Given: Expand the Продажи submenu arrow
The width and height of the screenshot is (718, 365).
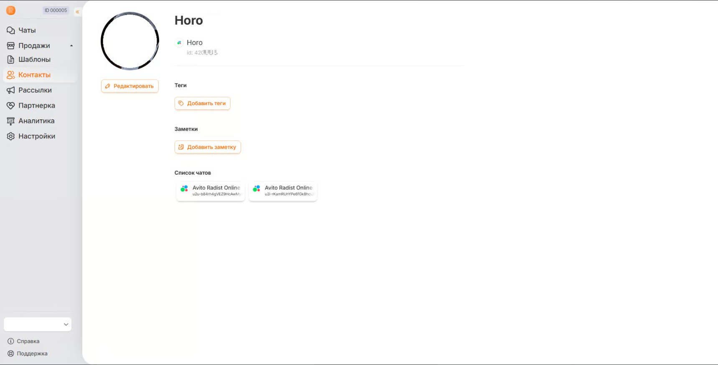Looking at the screenshot, I should click(71, 46).
